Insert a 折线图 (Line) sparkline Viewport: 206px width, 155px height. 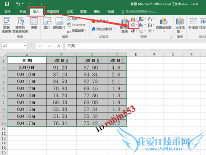tap(193, 23)
